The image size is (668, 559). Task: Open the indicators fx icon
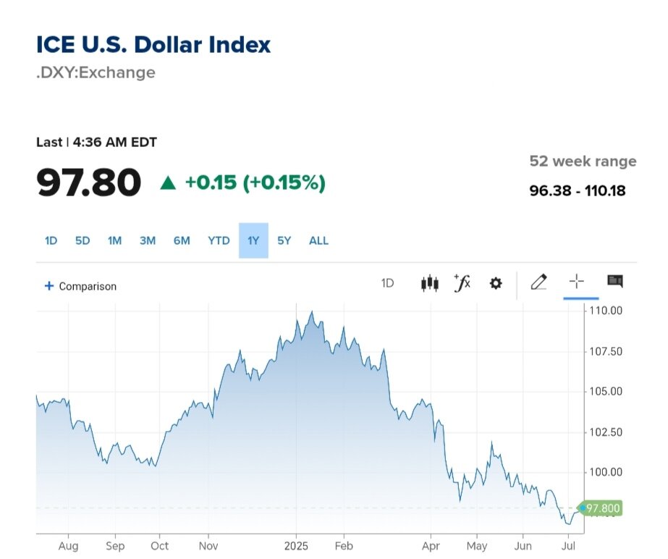tap(462, 283)
